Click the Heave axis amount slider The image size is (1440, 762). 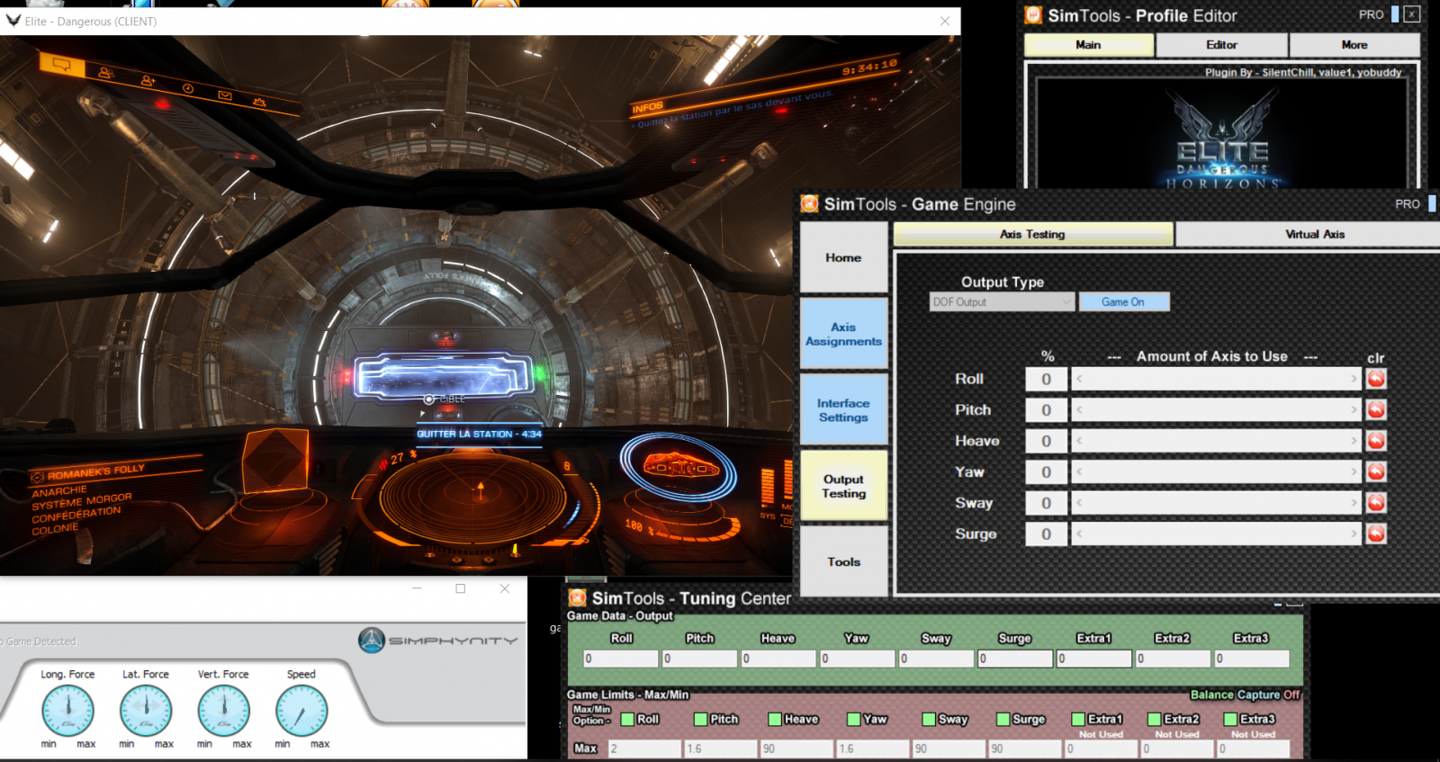point(1216,441)
